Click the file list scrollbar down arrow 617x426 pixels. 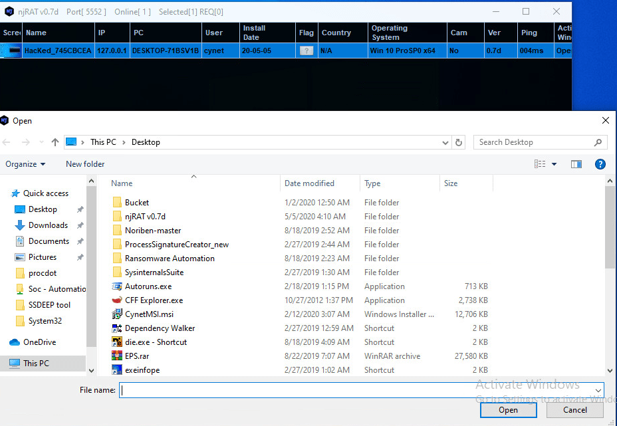click(x=610, y=371)
